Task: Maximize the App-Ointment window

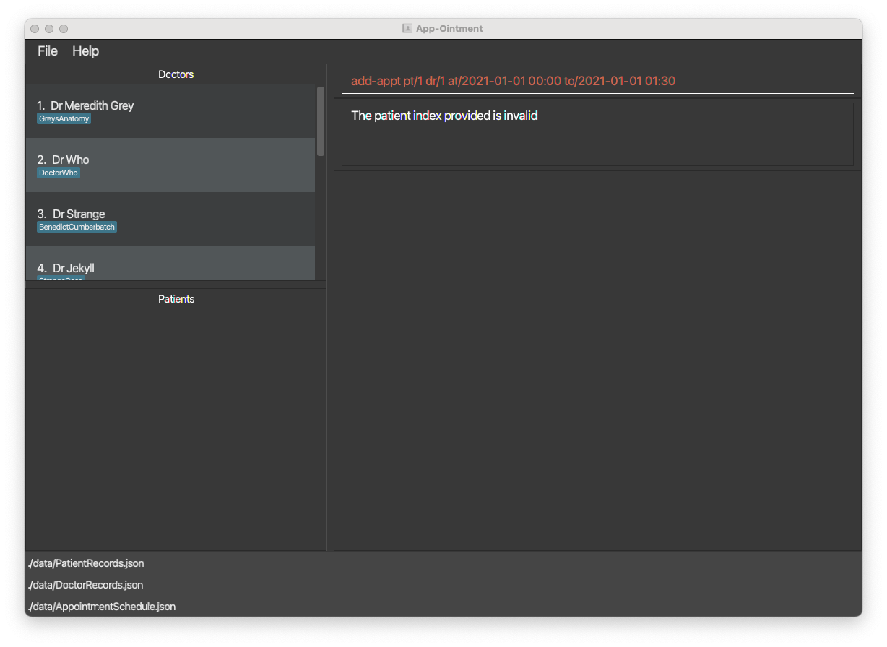Action: pyautogui.click(x=64, y=29)
